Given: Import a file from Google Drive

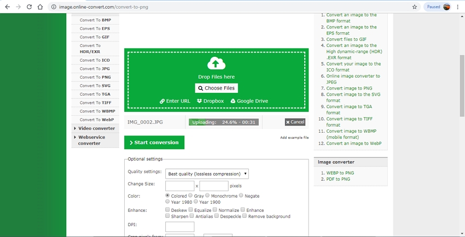Looking at the screenshot, I should click(249, 101).
